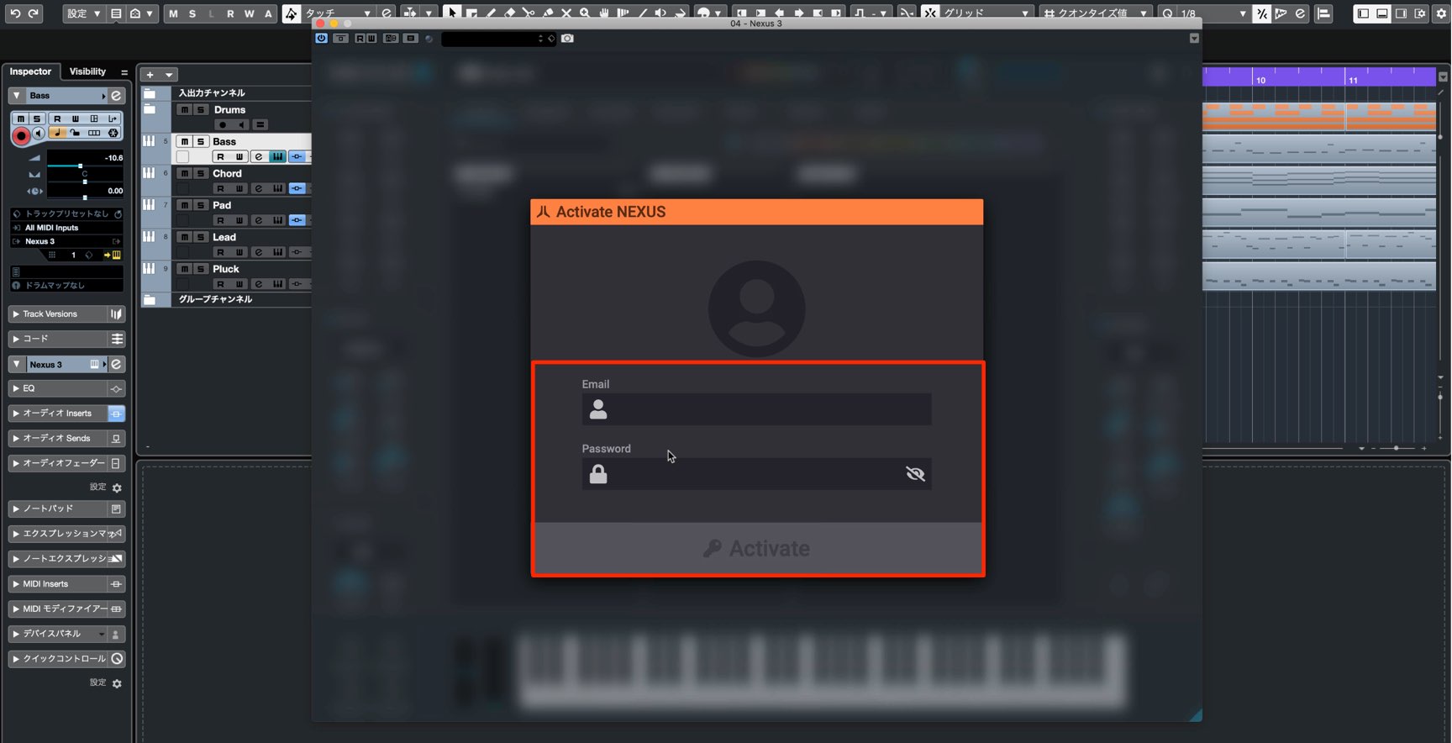Image resolution: width=1452 pixels, height=743 pixels.
Task: Select the Scissors split tool
Action: pos(528,13)
